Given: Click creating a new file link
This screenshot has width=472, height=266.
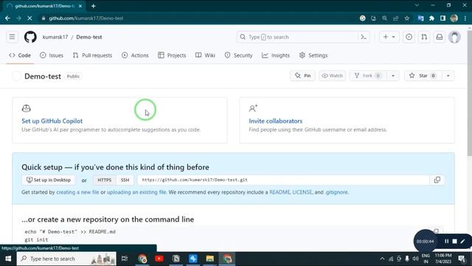Looking at the screenshot, I should point(77,192).
